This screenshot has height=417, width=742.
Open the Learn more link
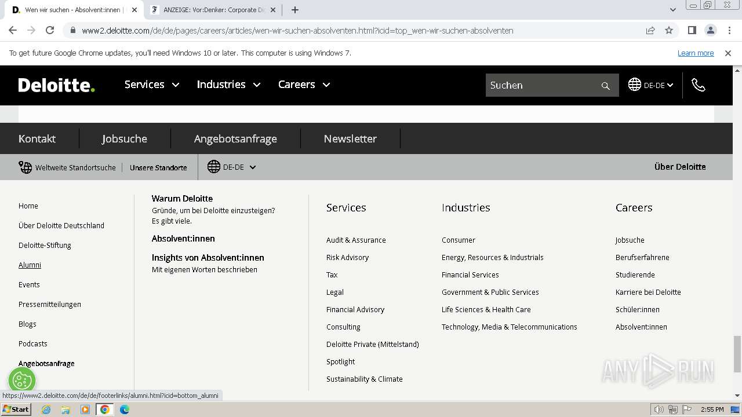tap(696, 53)
